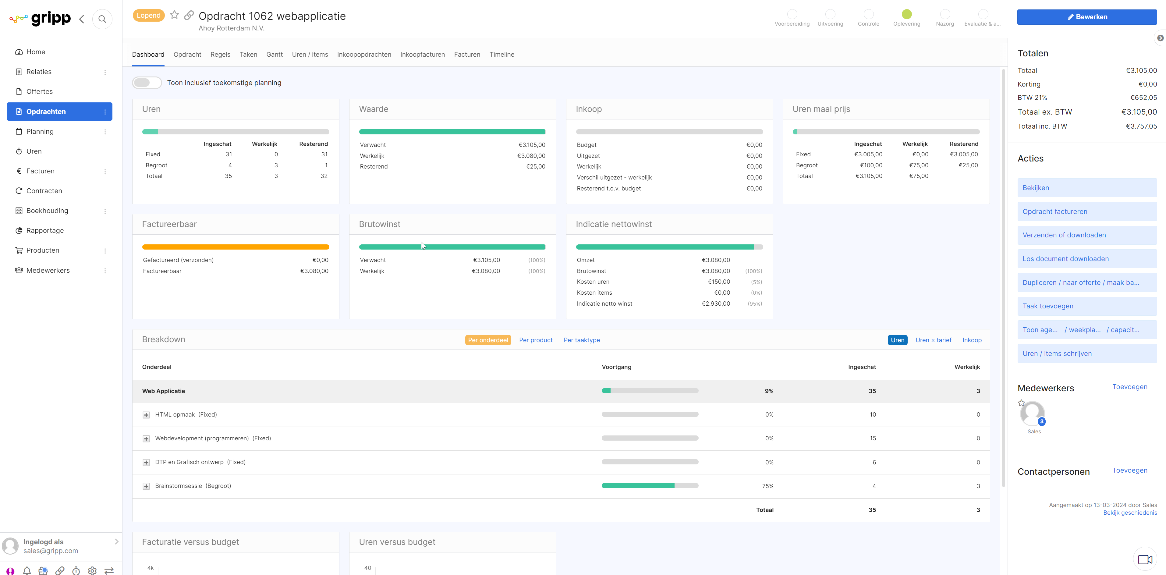
Task: Expand the Brainstormsessie row
Action: tap(146, 486)
